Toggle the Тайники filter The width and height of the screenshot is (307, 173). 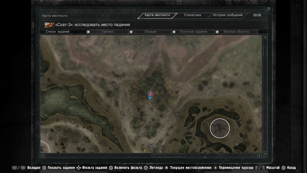(107, 32)
